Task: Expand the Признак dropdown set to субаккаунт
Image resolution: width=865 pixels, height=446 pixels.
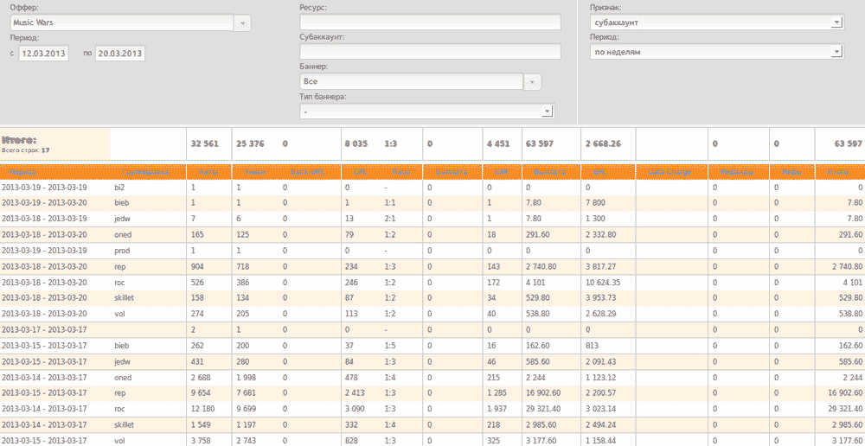Action: 716,22
